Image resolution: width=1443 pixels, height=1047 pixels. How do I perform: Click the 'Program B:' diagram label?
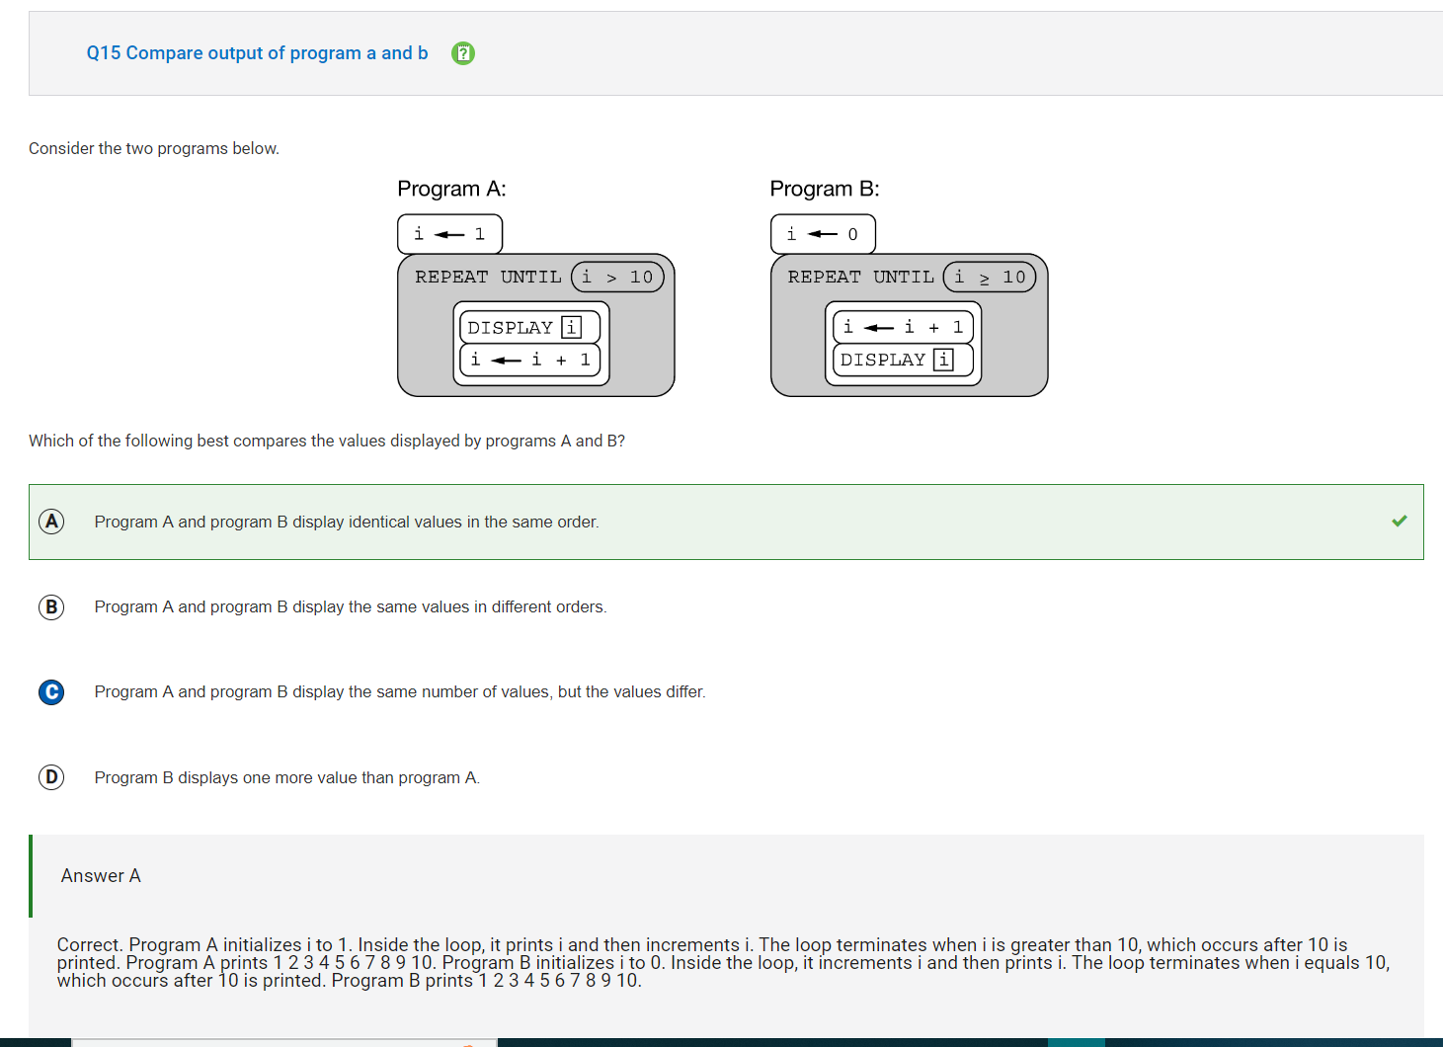coord(825,189)
